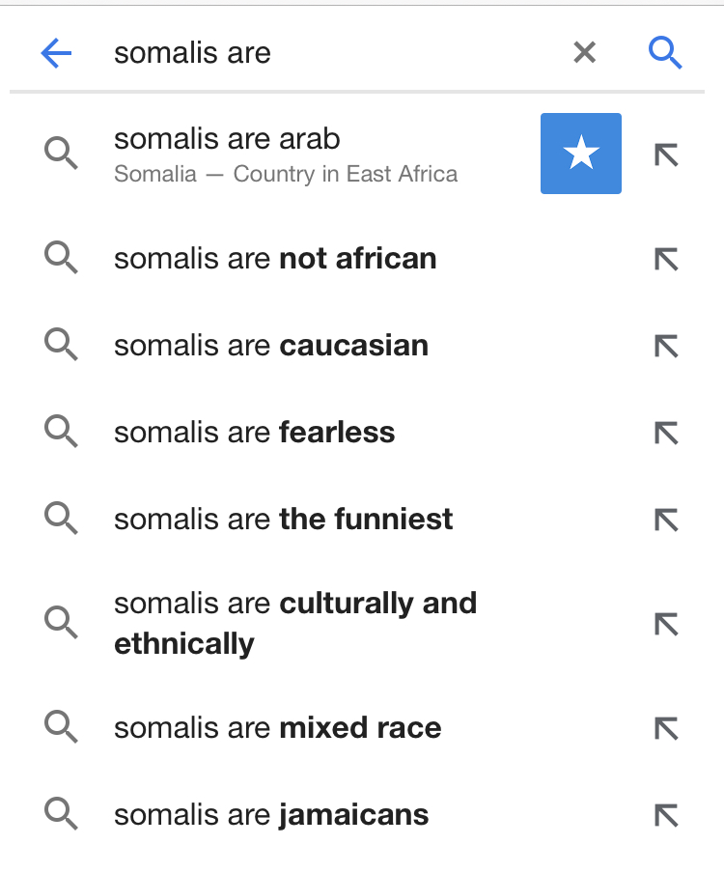Insert 'somalis are arab' via arrow icon
This screenshot has width=724, height=873.
666,154
